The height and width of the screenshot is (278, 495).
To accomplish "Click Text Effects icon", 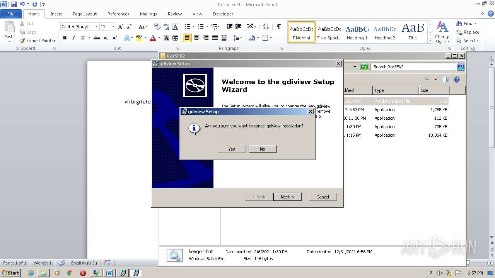I will point(127,38).
